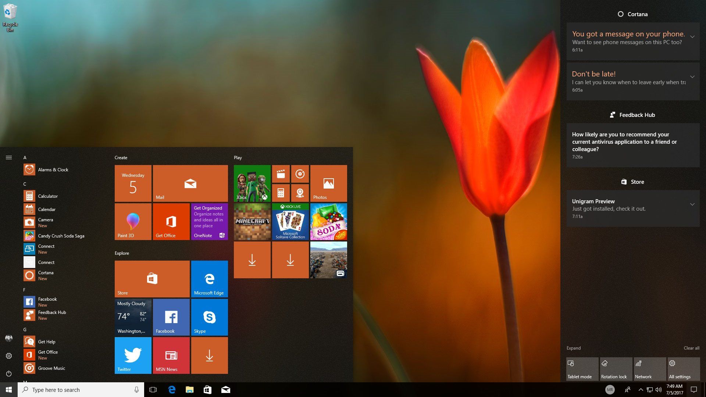Expand the phone message Cortana notification
This screenshot has height=397, width=706.
click(692, 37)
